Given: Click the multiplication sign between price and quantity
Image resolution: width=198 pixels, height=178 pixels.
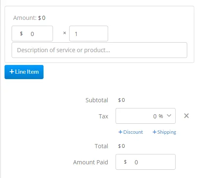Looking at the screenshot, I should [x=65, y=33].
